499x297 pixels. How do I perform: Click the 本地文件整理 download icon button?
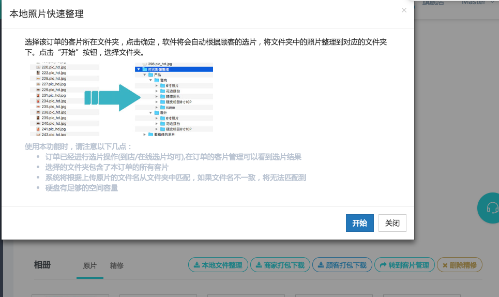point(217,265)
